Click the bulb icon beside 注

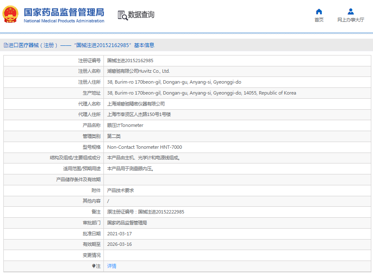tap(94, 266)
